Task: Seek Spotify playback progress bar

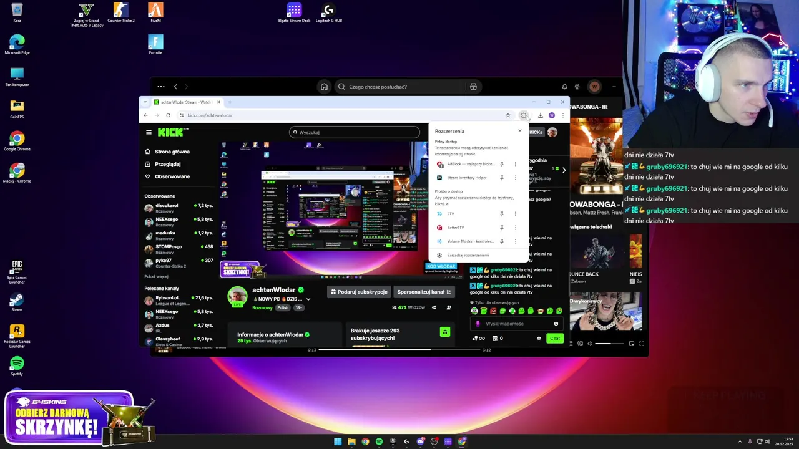Action: (x=400, y=350)
